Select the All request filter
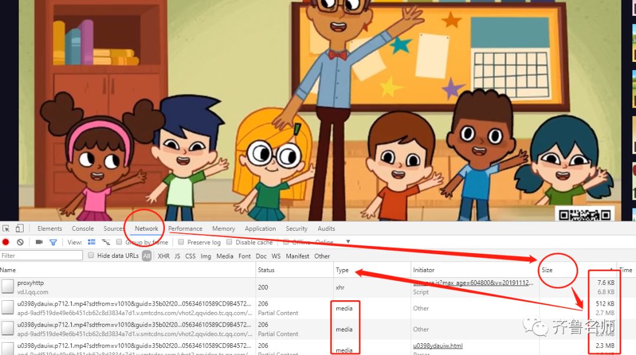636x355 pixels. pyautogui.click(x=147, y=256)
